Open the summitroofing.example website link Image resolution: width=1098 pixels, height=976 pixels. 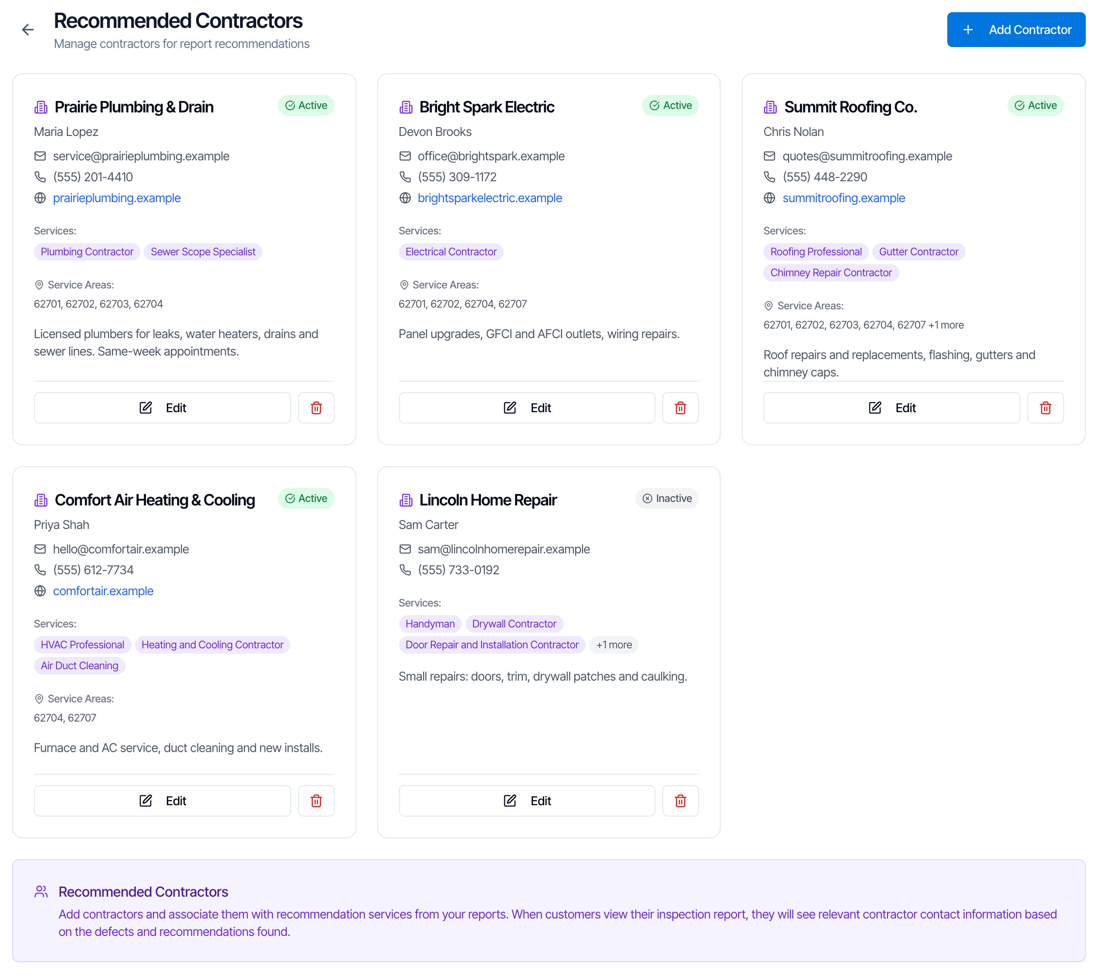point(844,198)
